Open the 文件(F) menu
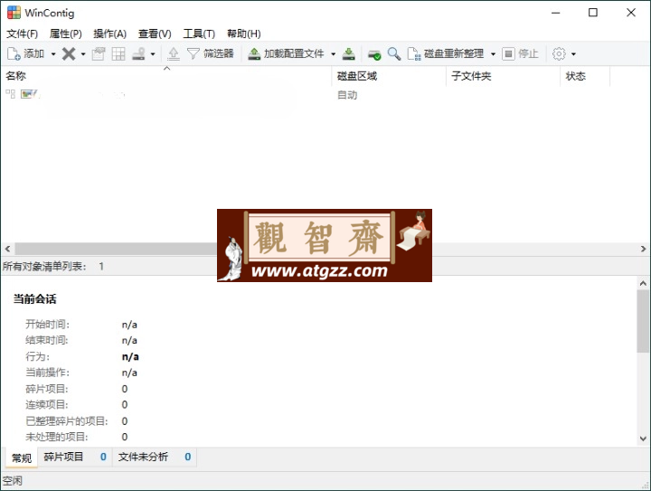The width and height of the screenshot is (651, 491). point(23,33)
